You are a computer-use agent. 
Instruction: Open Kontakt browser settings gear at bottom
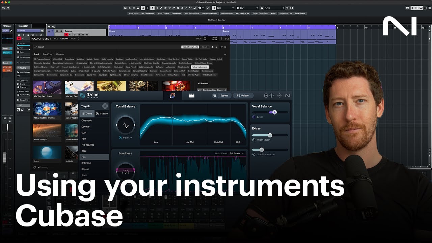pyautogui.click(x=34, y=167)
